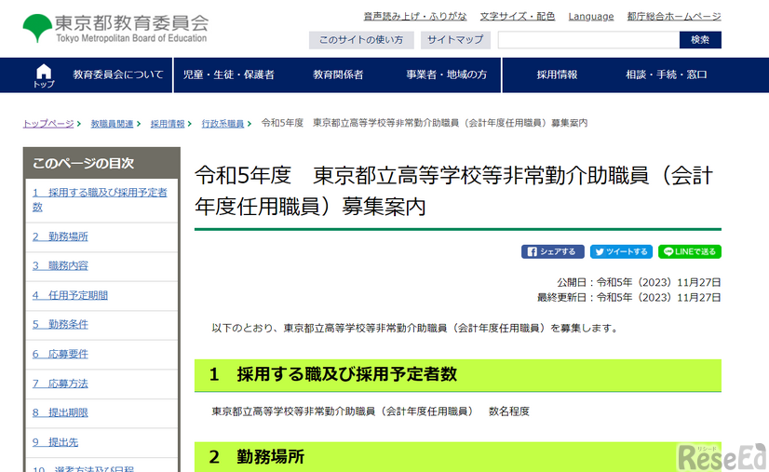This screenshot has width=769, height=472.
Task: Switch language via the Language link
Action: pos(590,16)
